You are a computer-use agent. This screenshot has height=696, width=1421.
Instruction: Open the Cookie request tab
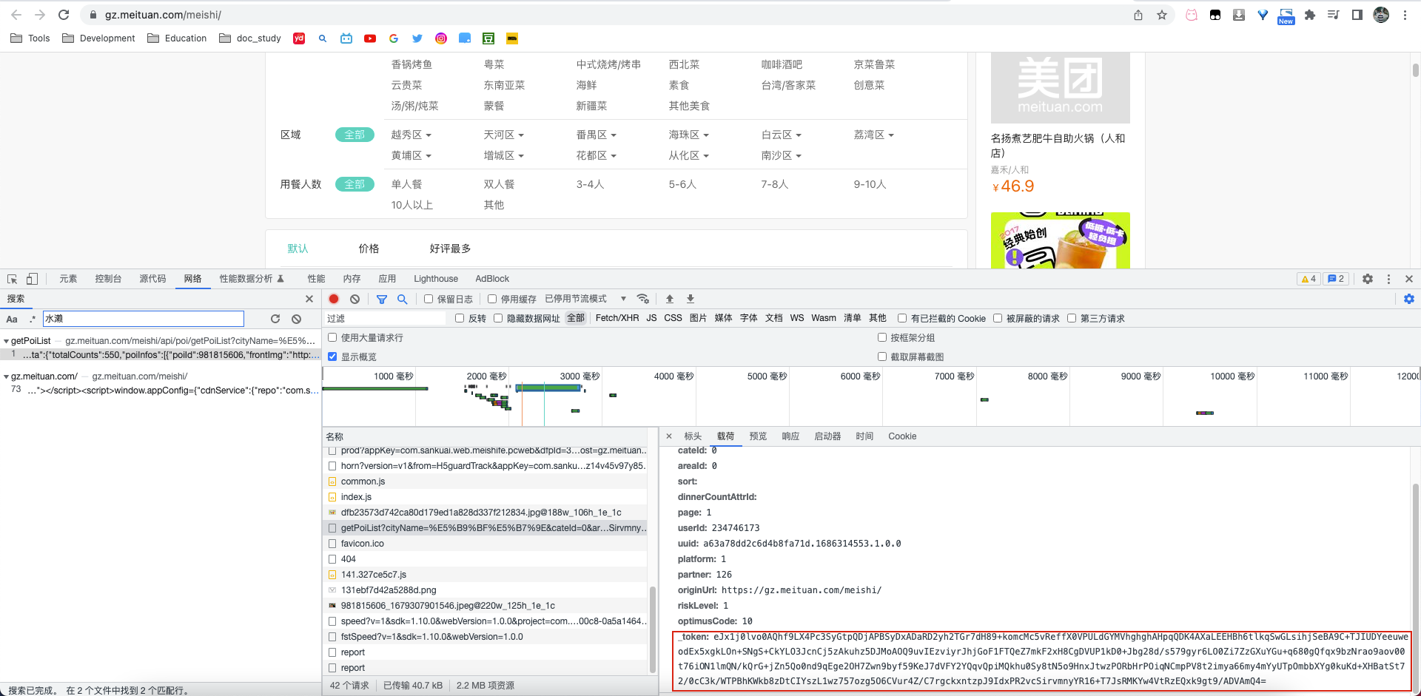click(902, 436)
